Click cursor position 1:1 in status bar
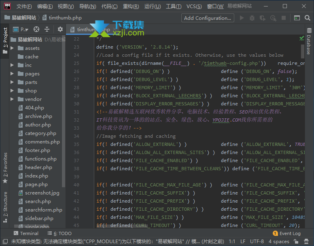This screenshot has width=314, height=246. click(232, 242)
